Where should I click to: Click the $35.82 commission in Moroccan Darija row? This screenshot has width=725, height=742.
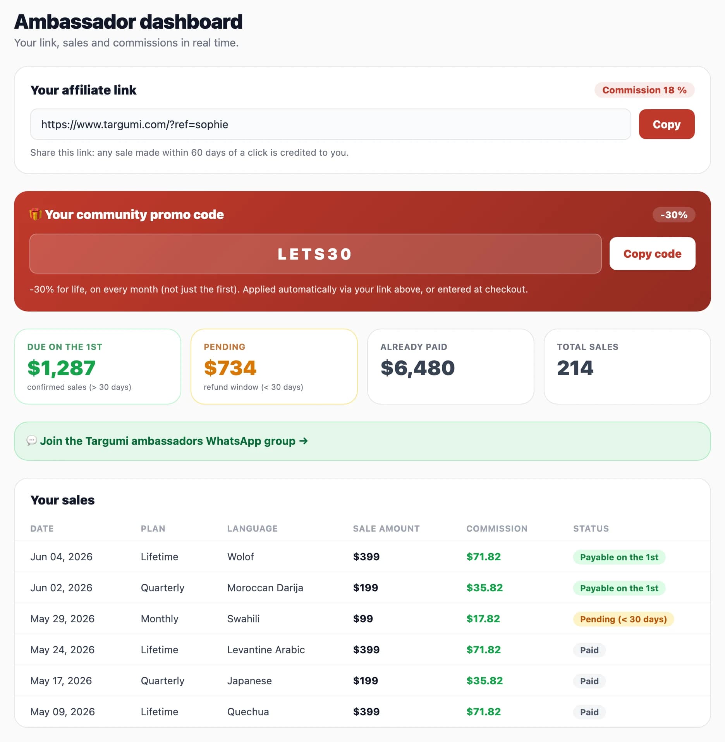pyautogui.click(x=484, y=588)
